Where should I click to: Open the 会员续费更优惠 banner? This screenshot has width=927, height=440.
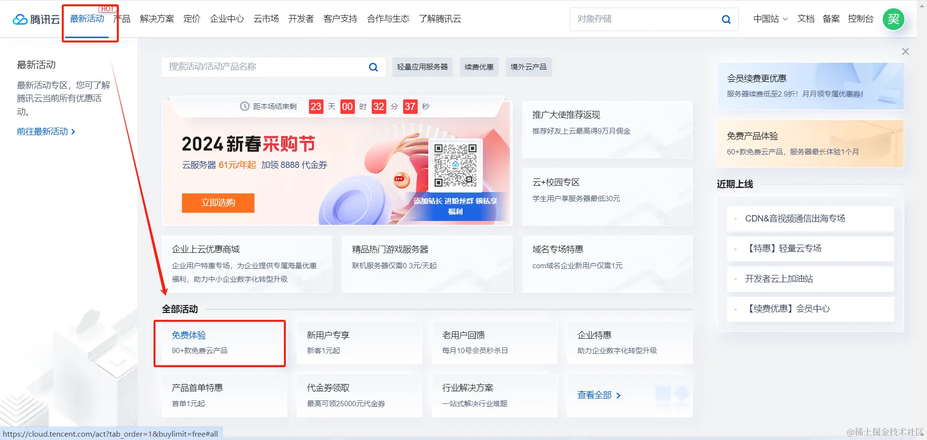click(x=811, y=86)
